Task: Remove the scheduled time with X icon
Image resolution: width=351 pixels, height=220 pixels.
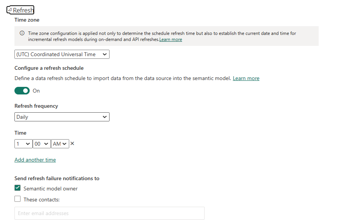Action: 72,144
